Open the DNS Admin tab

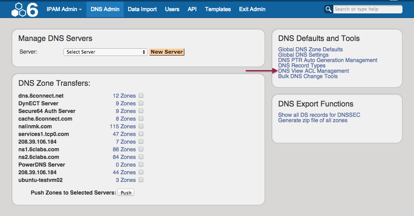(x=105, y=9)
